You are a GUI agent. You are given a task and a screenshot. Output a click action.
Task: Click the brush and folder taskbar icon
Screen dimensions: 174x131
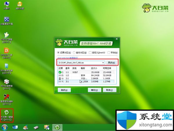point(26,127)
